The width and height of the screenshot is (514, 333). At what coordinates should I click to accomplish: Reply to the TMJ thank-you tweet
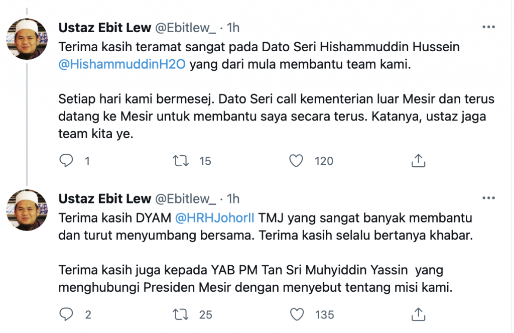tap(66, 314)
